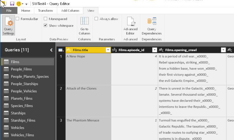
Task: Open the Advanced Editor
Action: coord(131,26)
